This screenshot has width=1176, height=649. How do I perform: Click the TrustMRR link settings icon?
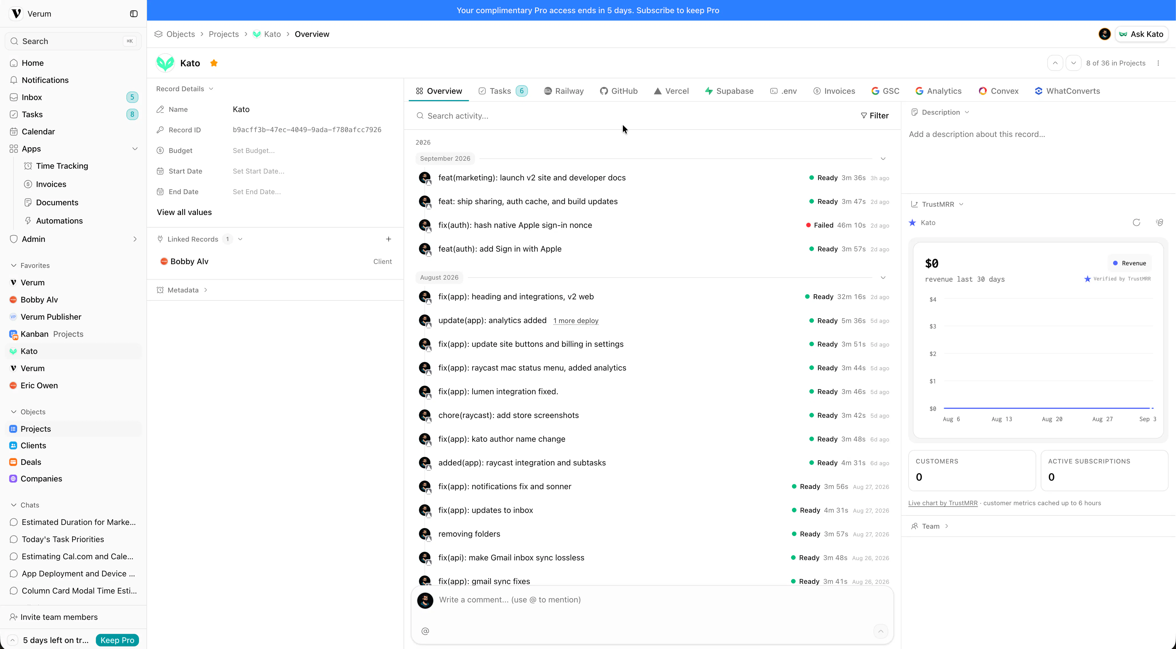[x=1159, y=222]
